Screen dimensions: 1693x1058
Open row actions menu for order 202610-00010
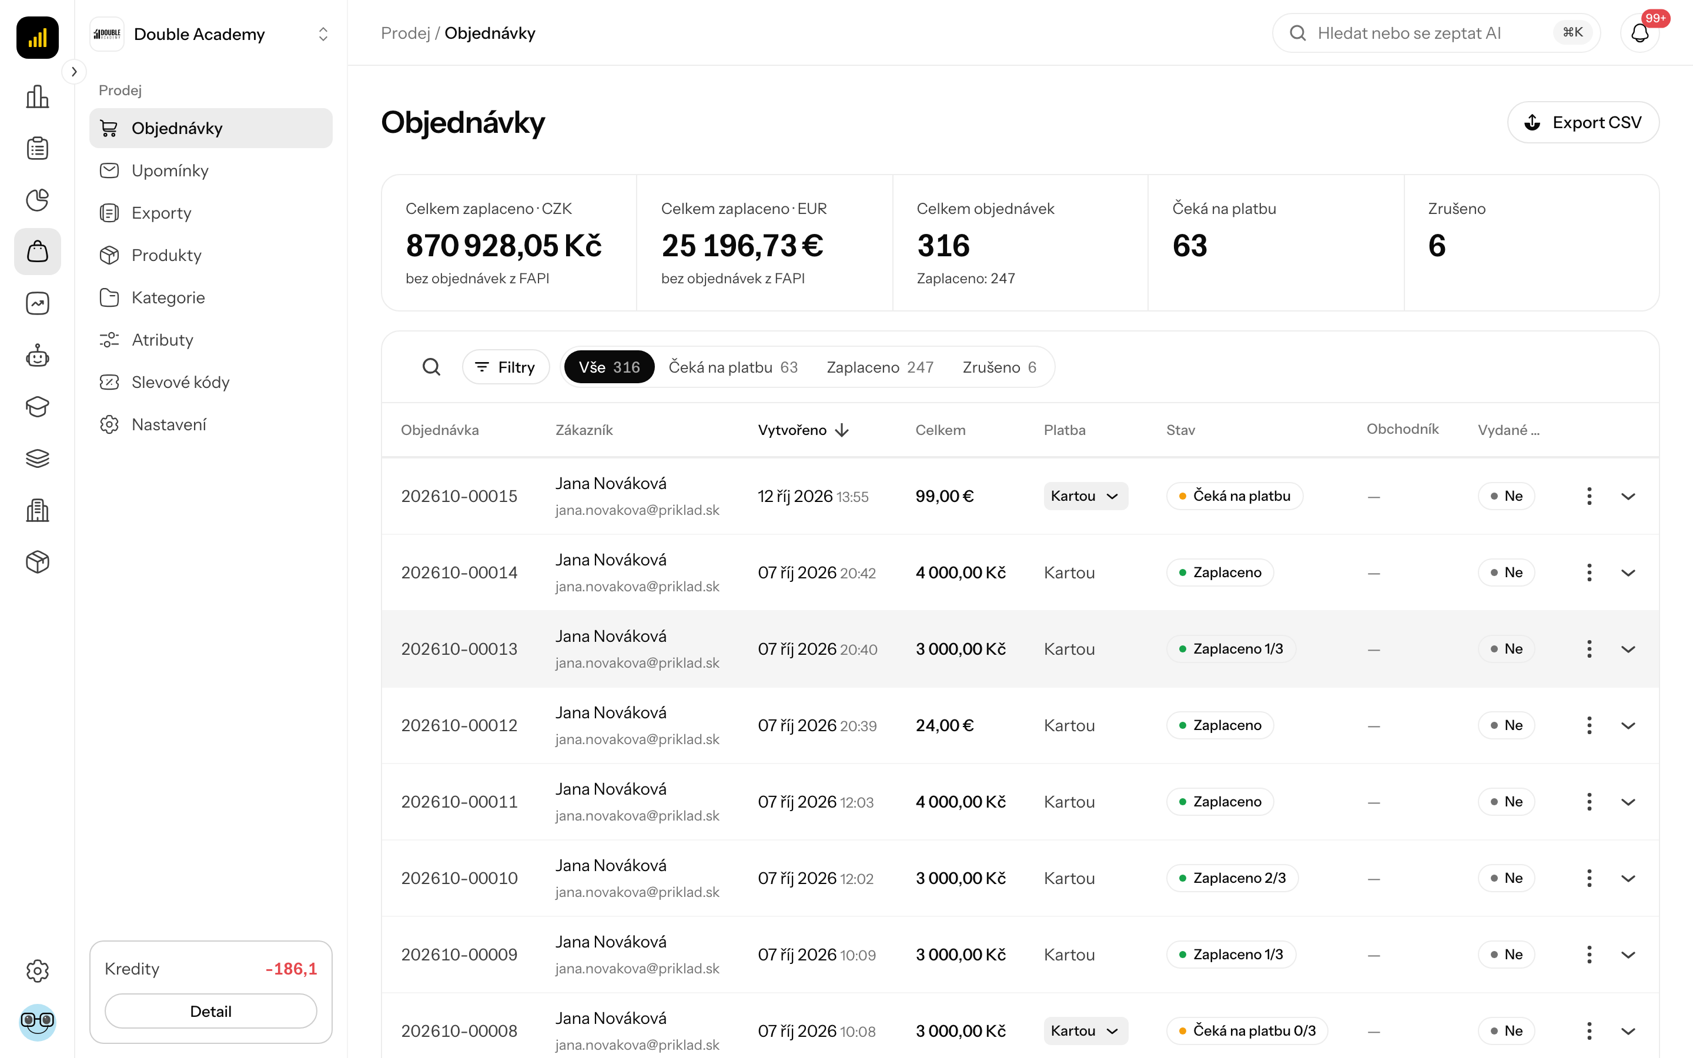tap(1589, 878)
